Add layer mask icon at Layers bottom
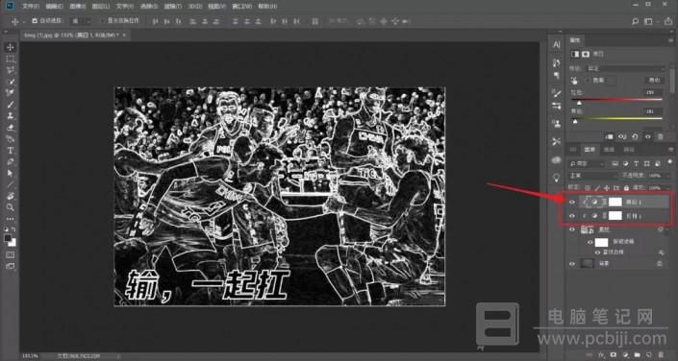 pyautogui.click(x=613, y=354)
